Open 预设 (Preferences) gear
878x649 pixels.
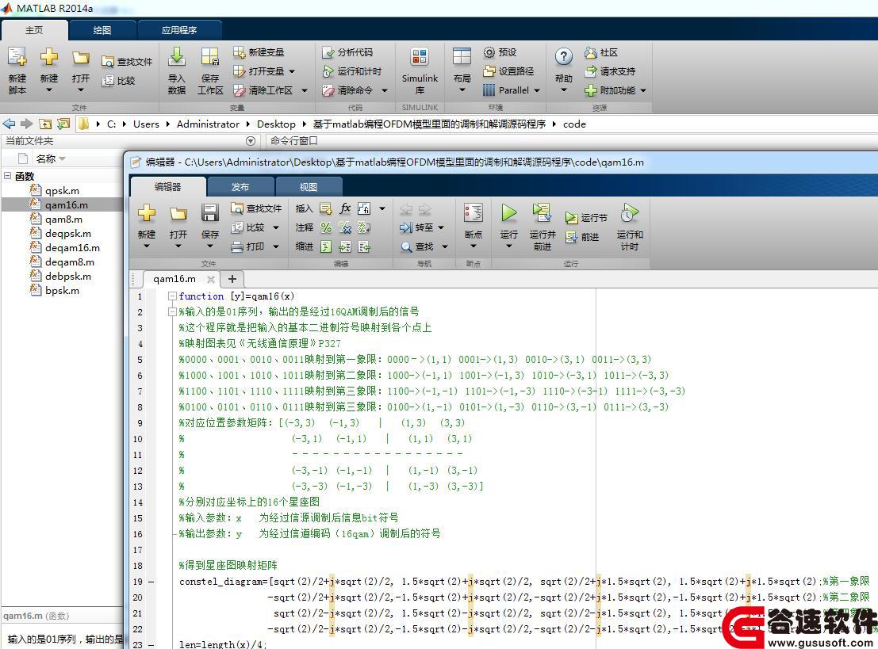[500, 52]
